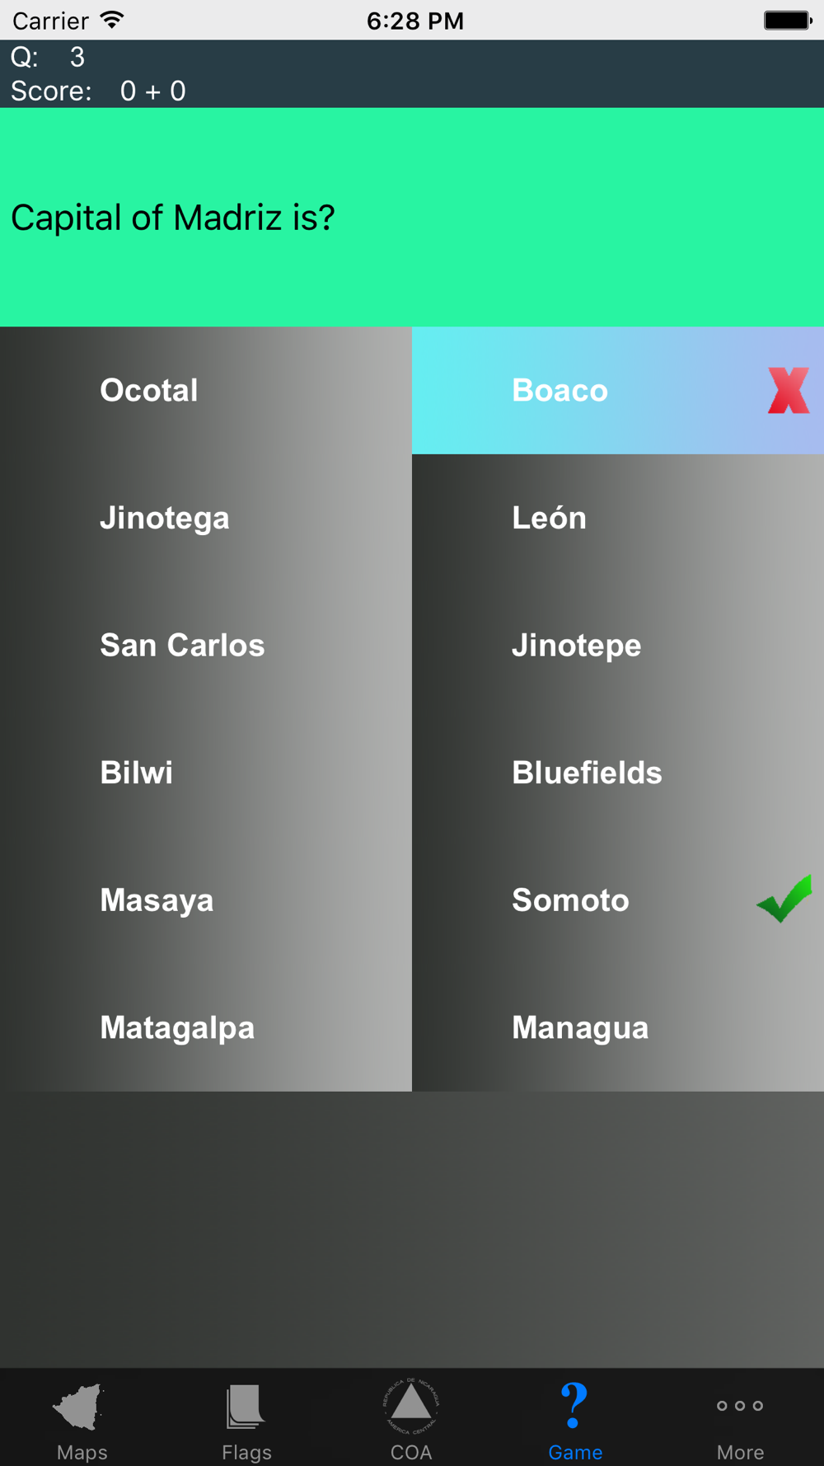The image size is (824, 1466).
Task: Select Managua as the answer
Action: (618, 1027)
